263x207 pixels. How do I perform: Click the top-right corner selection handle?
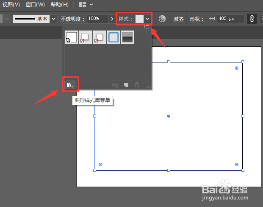click(243, 62)
